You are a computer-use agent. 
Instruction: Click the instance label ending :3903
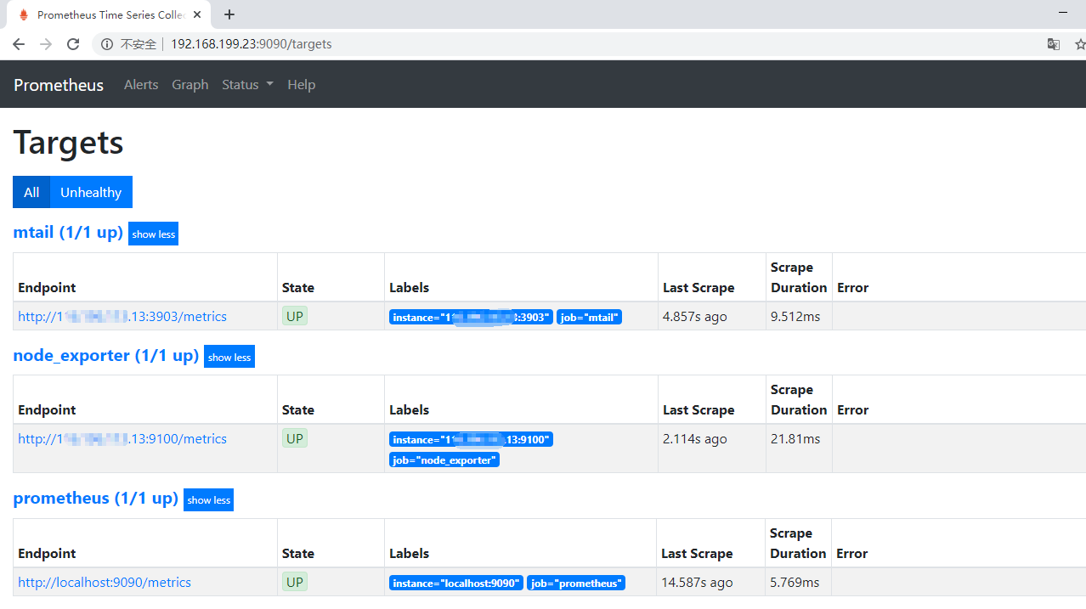point(471,318)
